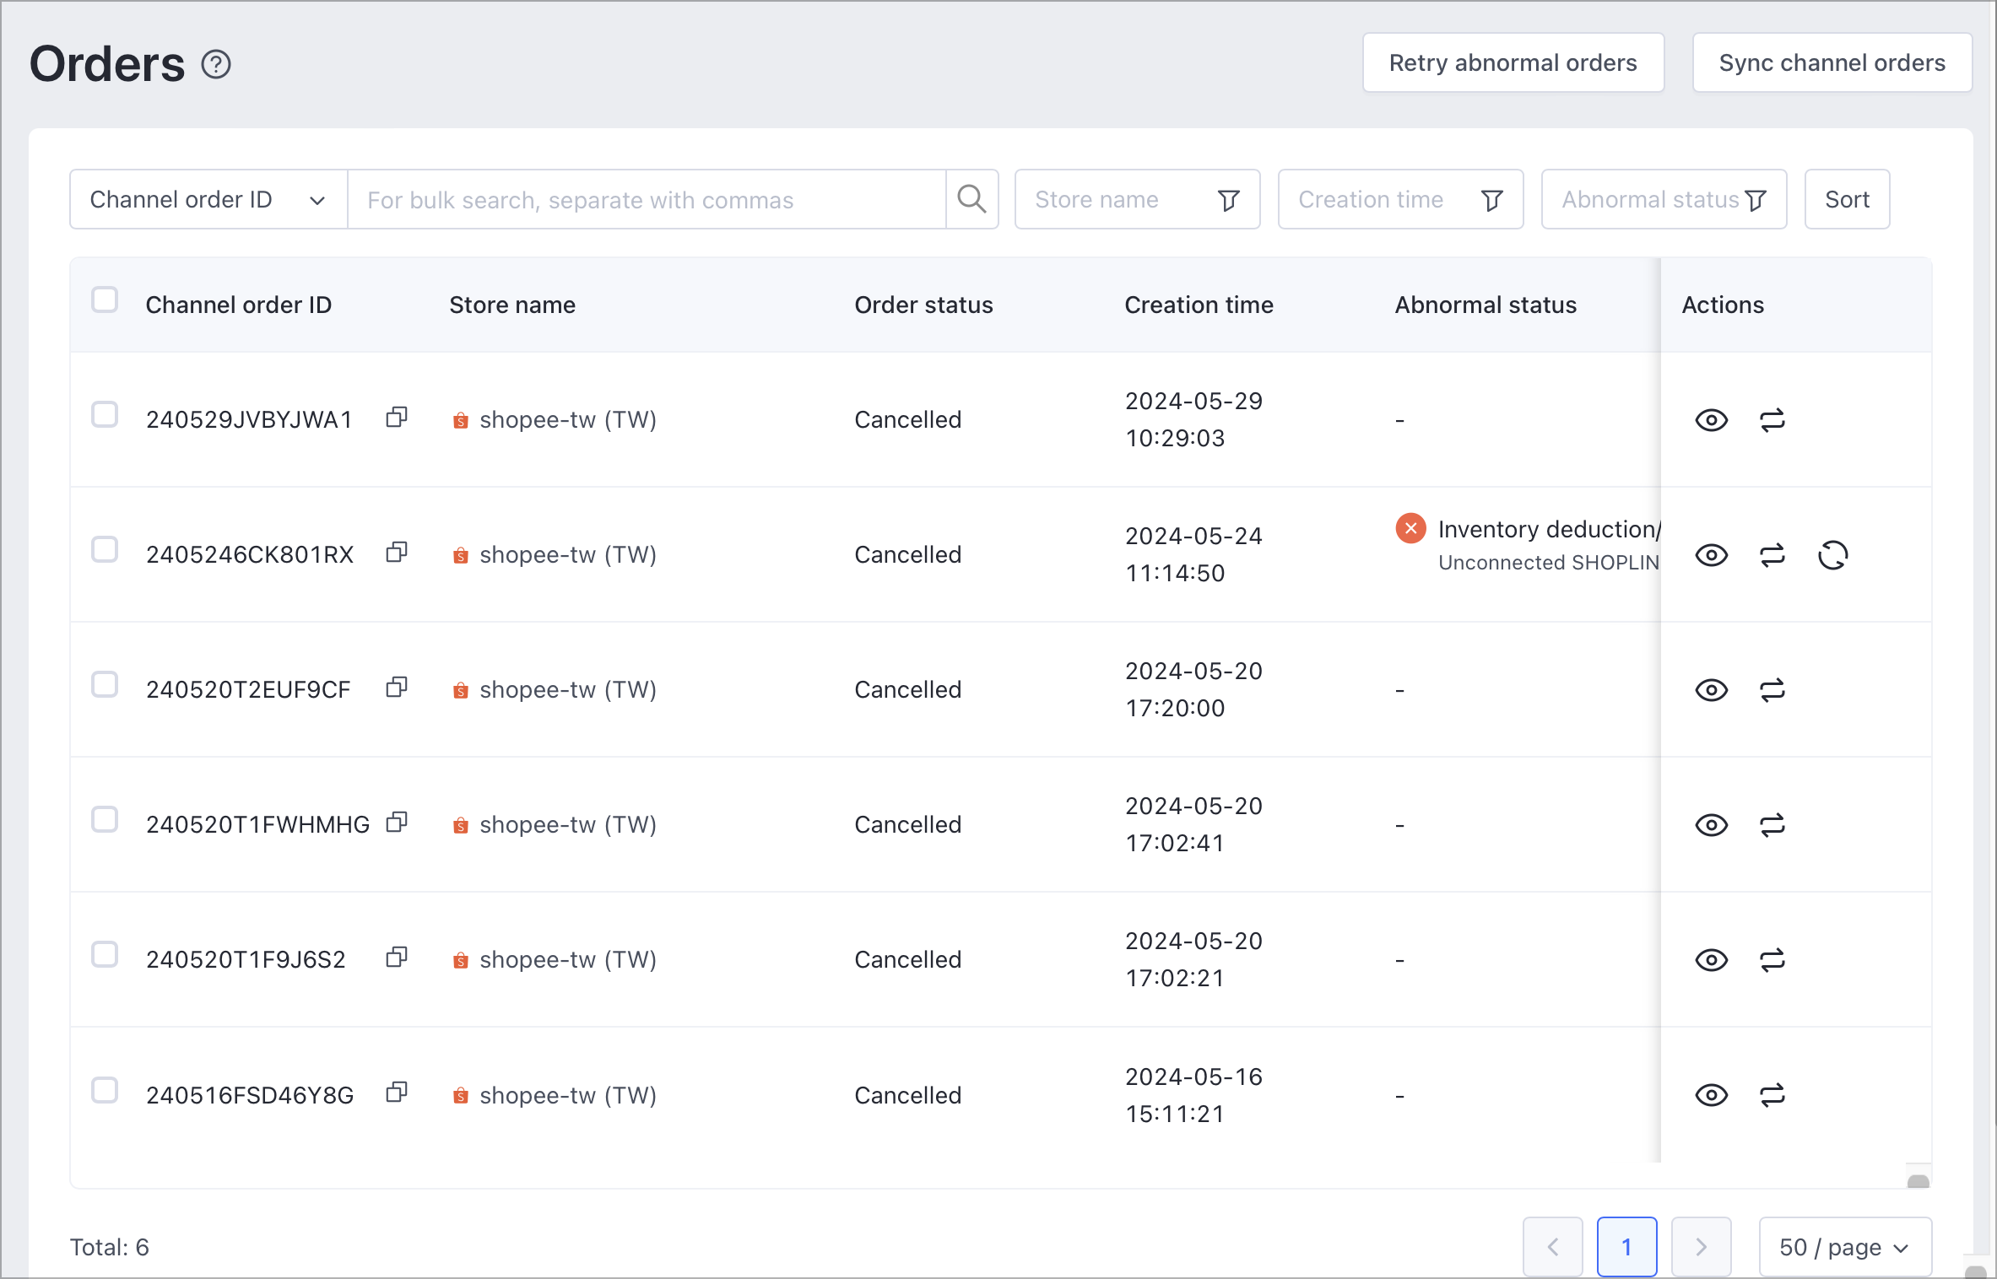Click the Order status column header

pyautogui.click(x=923, y=305)
